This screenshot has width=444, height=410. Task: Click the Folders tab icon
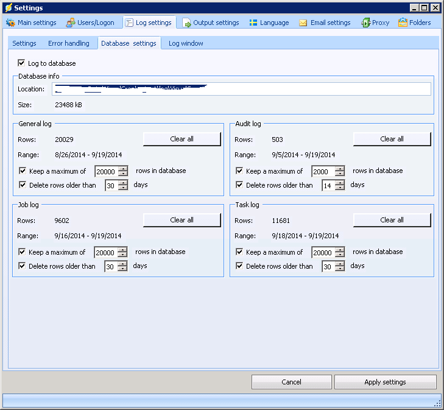(x=403, y=23)
